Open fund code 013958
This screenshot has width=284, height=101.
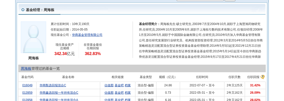click(x=27, y=100)
